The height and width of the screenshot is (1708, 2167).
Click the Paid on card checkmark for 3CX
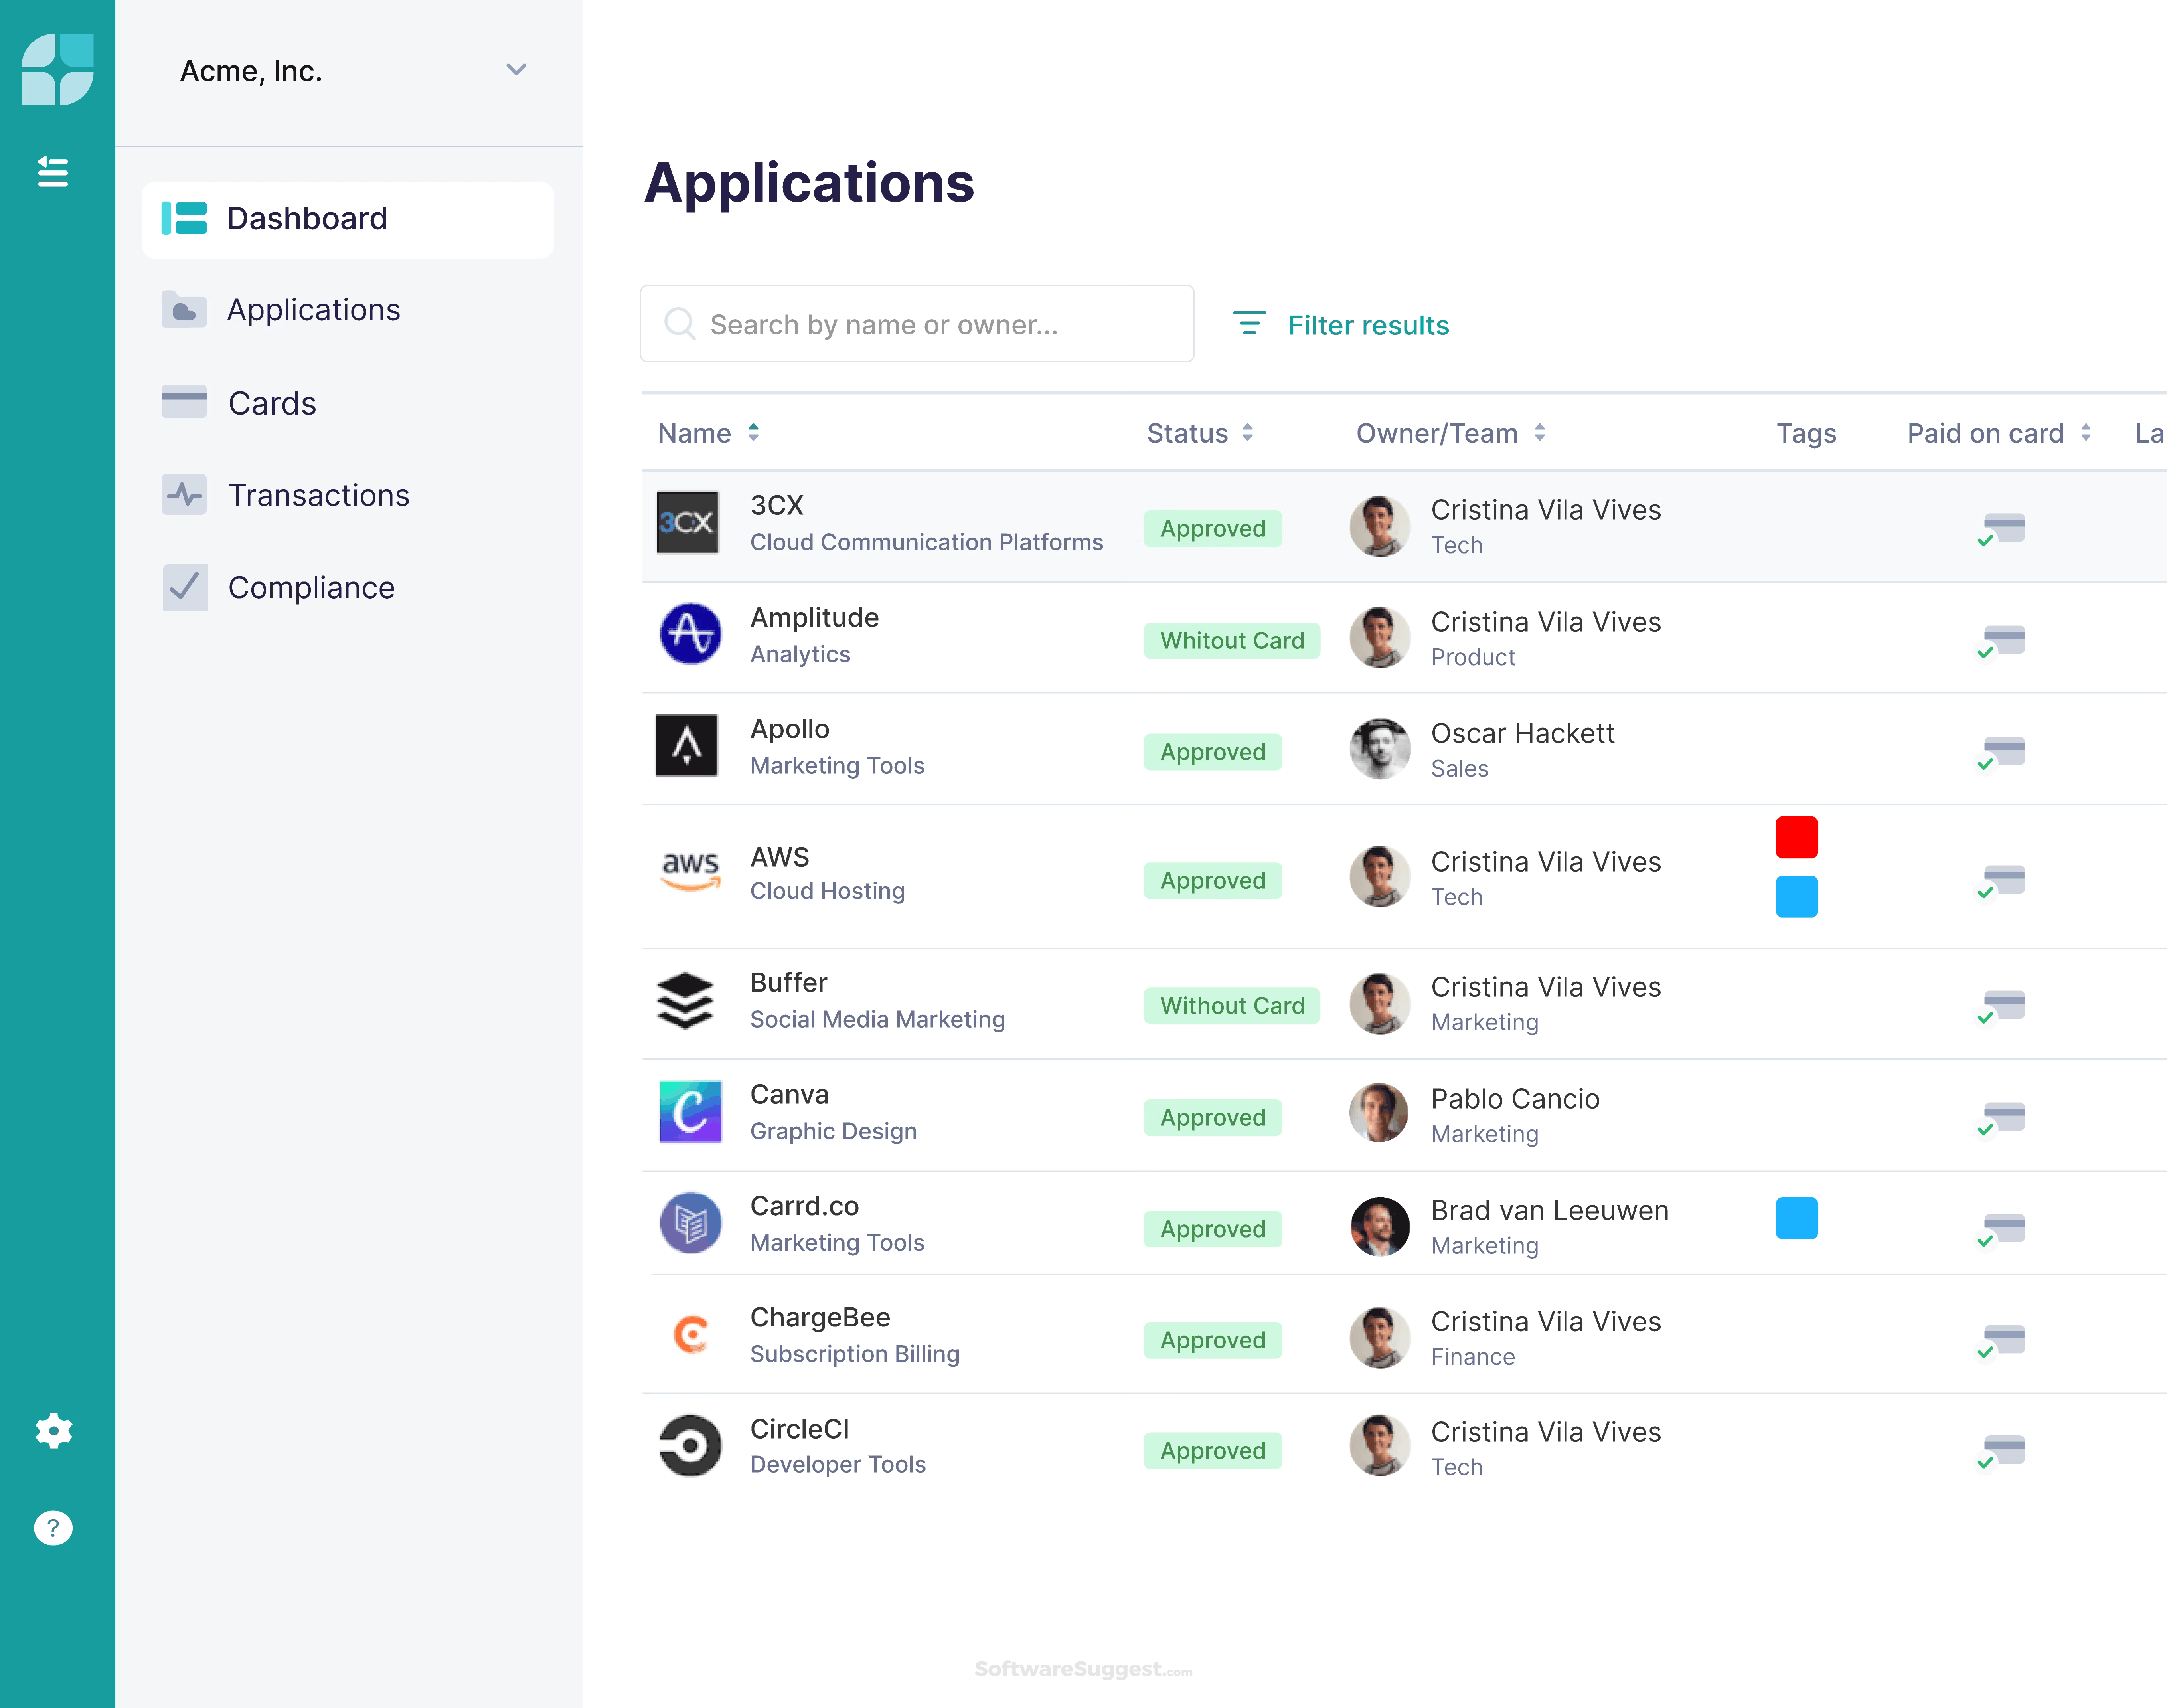(x=2000, y=527)
